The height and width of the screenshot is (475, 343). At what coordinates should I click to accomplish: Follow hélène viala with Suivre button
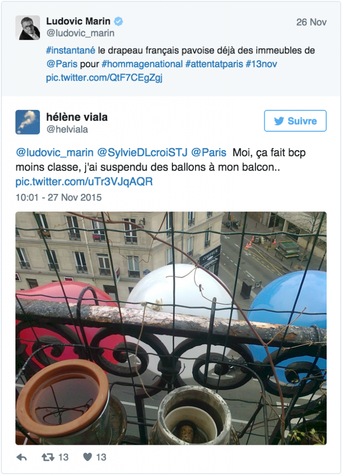pyautogui.click(x=295, y=121)
